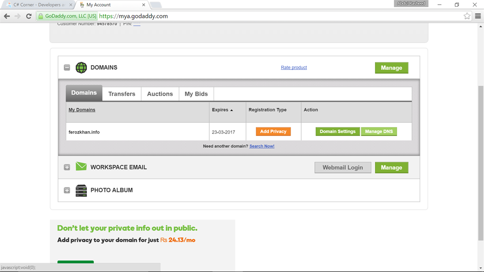
Task: Switch to the My Bids tab
Action: 196,94
